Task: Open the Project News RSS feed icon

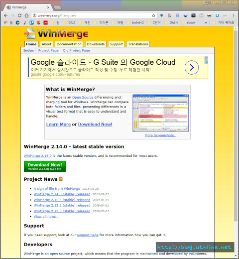Action: (61, 179)
